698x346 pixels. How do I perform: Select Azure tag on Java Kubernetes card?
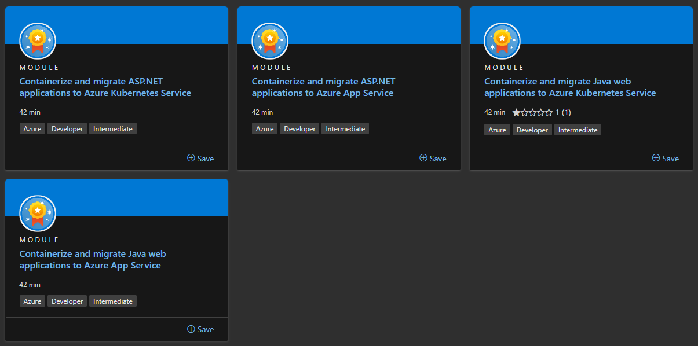coord(497,130)
